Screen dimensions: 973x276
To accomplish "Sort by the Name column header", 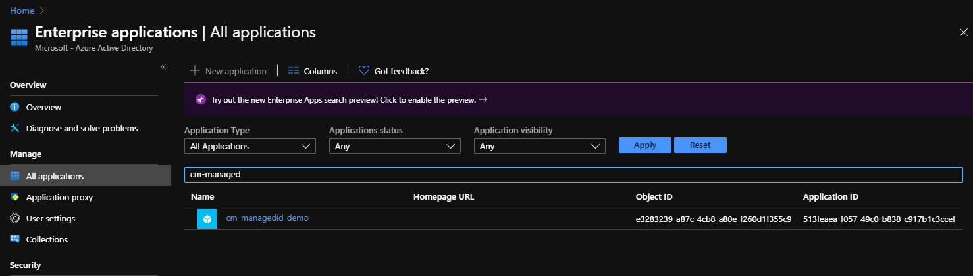I will (203, 196).
